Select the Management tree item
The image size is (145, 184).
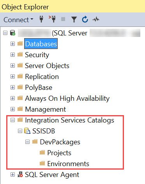click(46, 109)
